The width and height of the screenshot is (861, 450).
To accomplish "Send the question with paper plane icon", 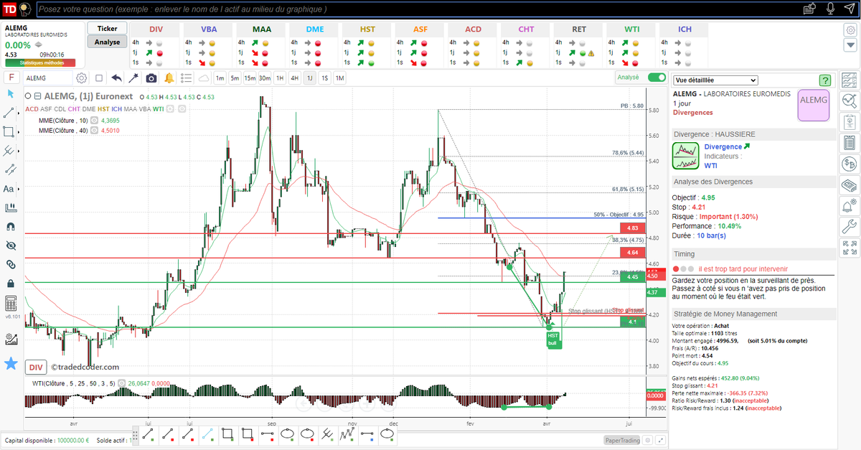I will click(x=850, y=9).
